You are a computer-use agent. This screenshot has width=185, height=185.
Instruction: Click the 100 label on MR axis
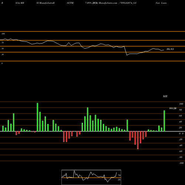coord(181,104)
